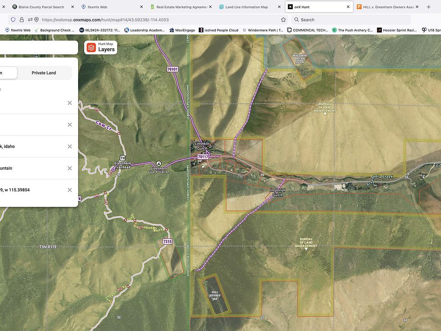Click the location permission pin icon
The image size is (441, 331).
(x=37, y=20)
